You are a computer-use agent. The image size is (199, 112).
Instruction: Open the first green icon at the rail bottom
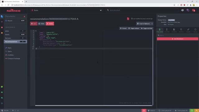tap(2, 87)
